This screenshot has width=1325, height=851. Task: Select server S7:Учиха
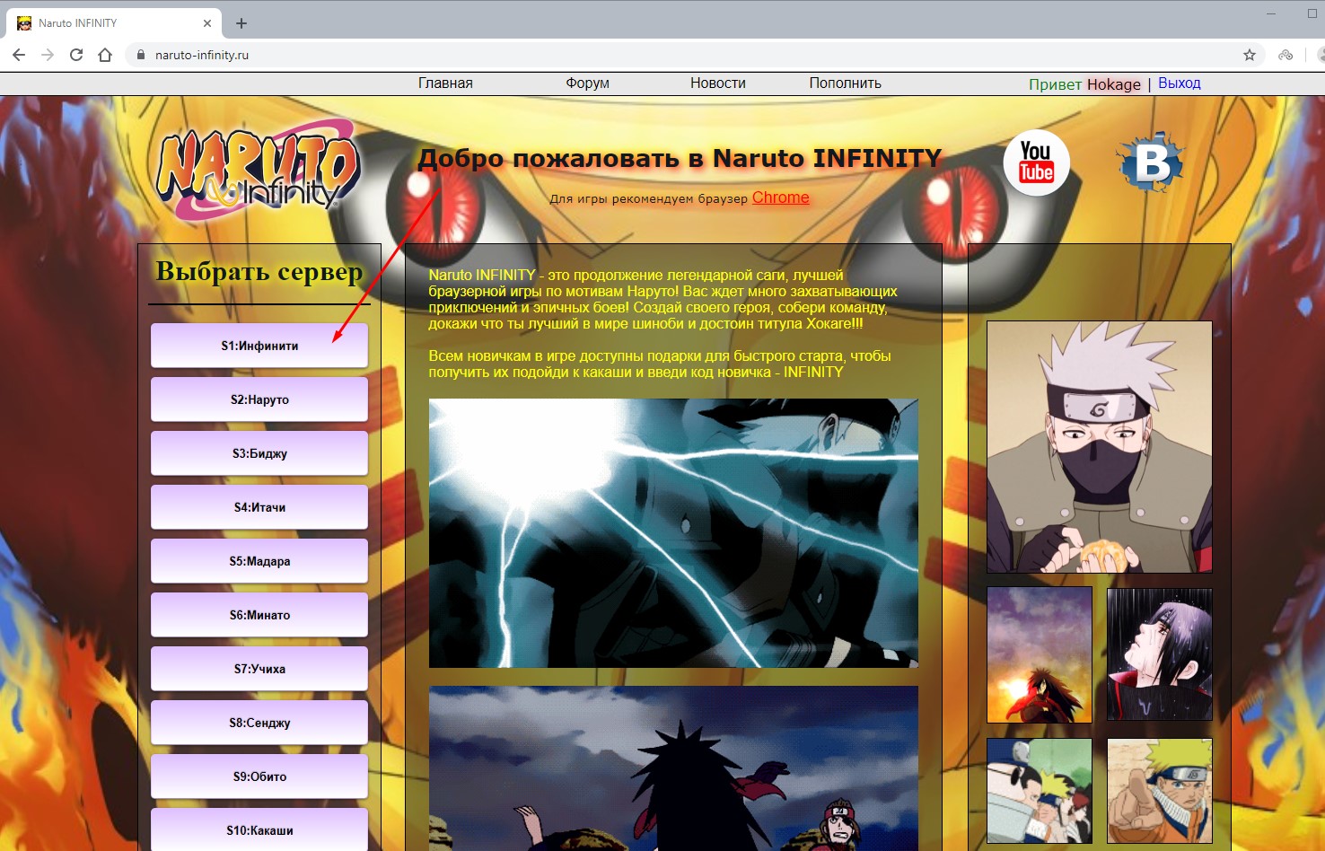coord(259,669)
